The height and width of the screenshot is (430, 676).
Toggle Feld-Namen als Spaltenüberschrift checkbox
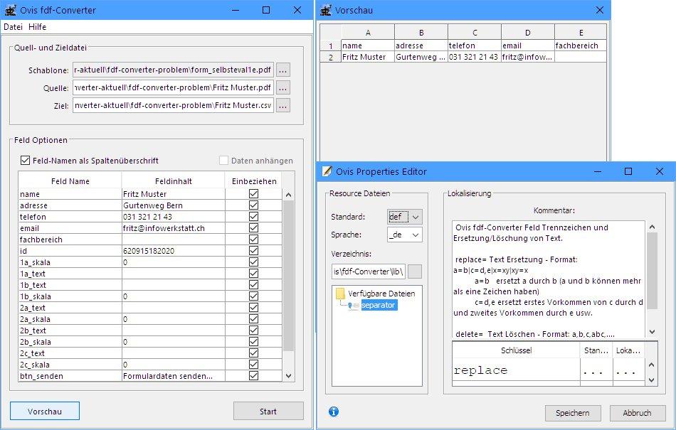[x=26, y=161]
